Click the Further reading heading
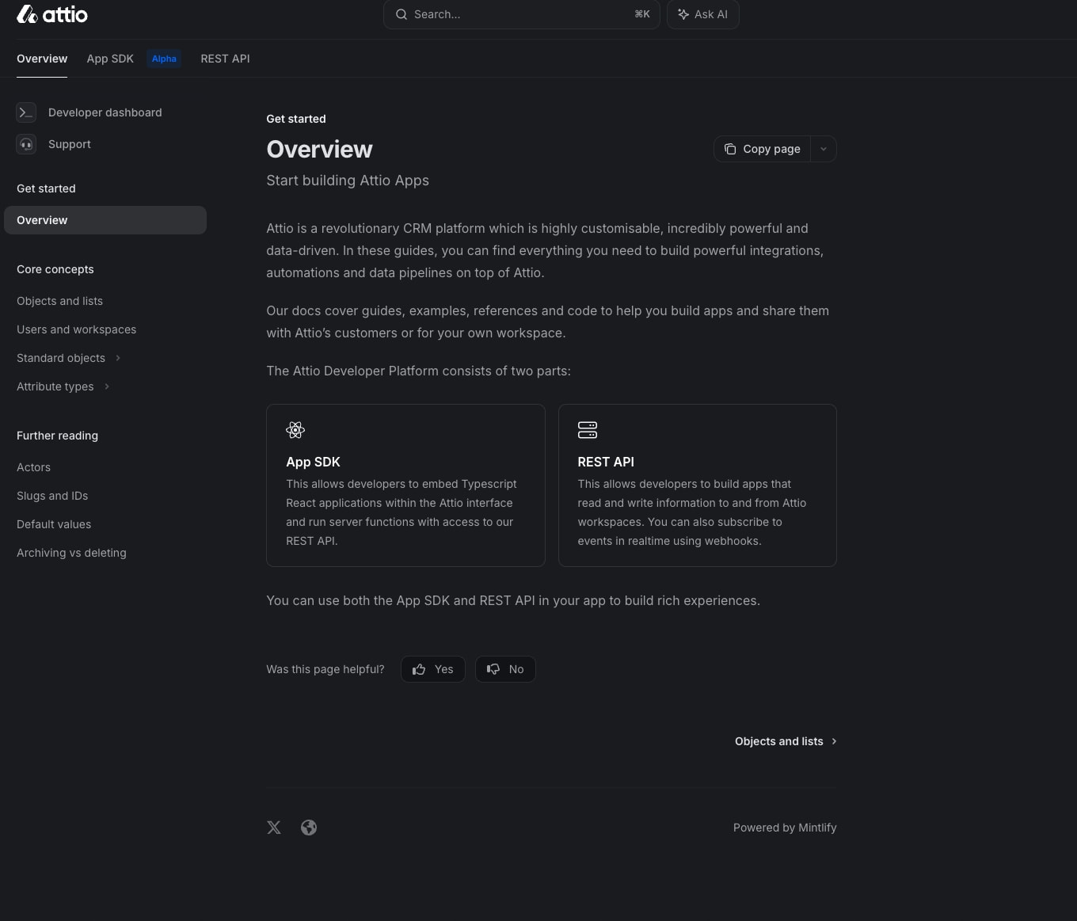 point(57,436)
